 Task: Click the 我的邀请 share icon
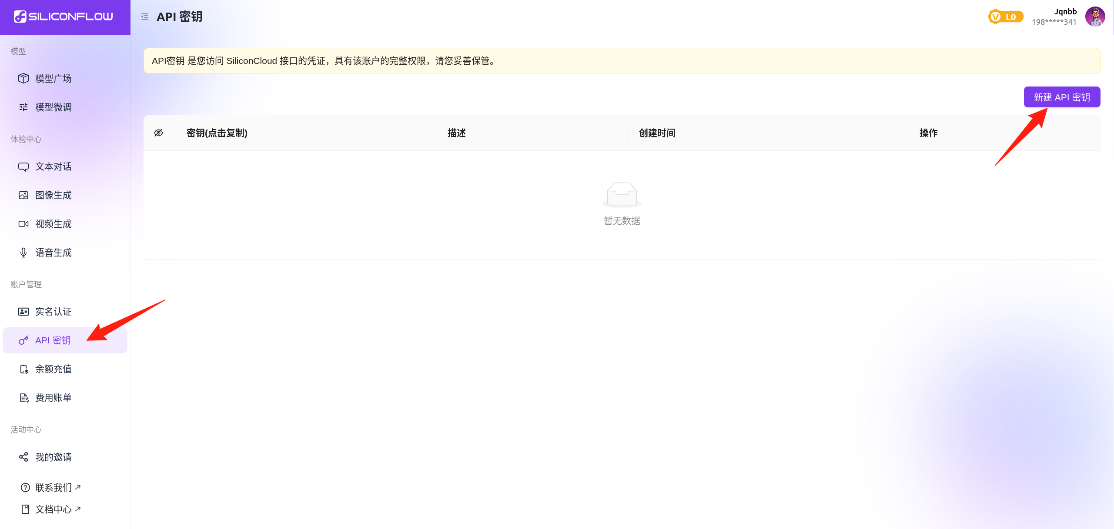tap(23, 457)
